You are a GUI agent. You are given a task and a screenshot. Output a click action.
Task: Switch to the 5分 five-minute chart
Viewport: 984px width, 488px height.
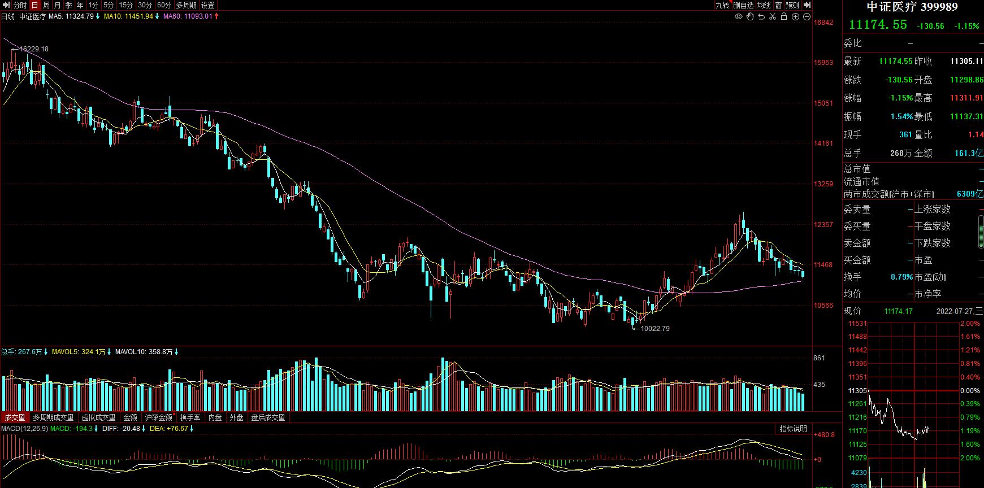coord(109,5)
